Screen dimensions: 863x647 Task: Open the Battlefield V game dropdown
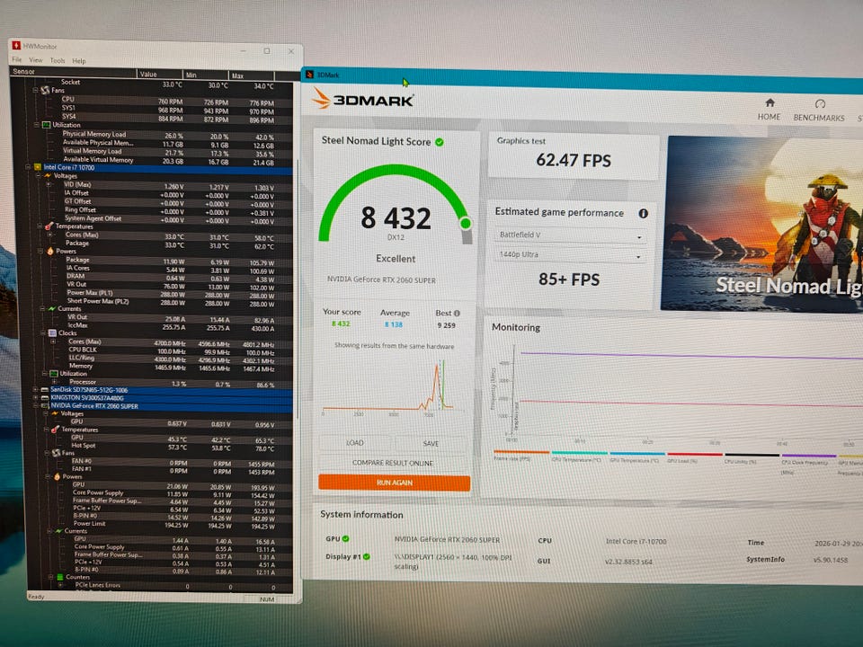coord(570,235)
